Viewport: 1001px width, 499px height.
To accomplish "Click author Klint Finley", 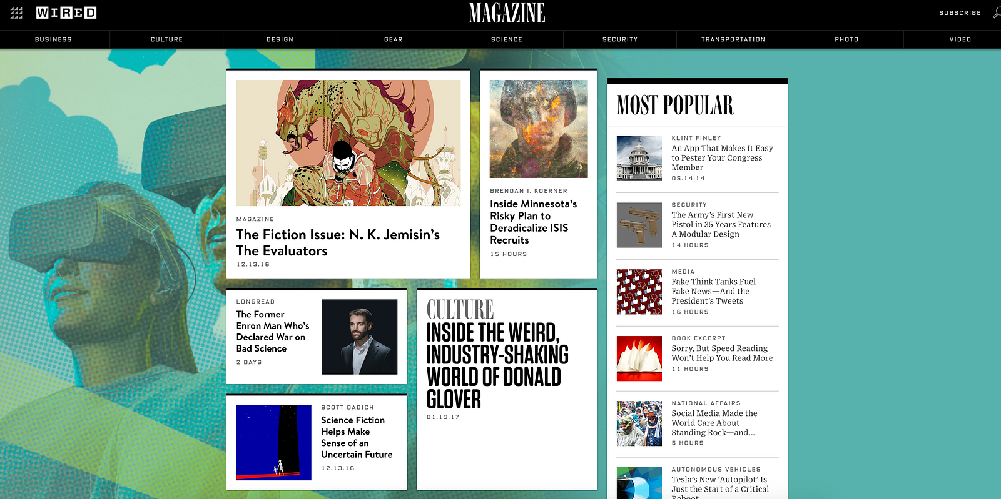I will (696, 138).
